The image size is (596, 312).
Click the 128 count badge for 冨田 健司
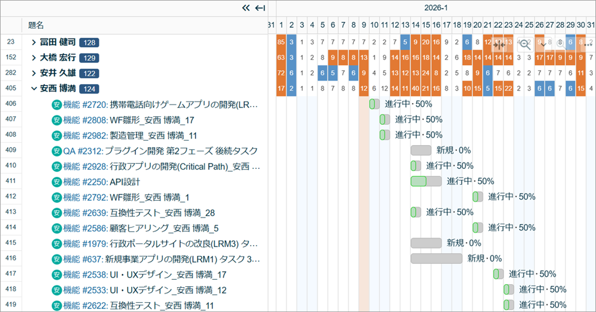[89, 43]
